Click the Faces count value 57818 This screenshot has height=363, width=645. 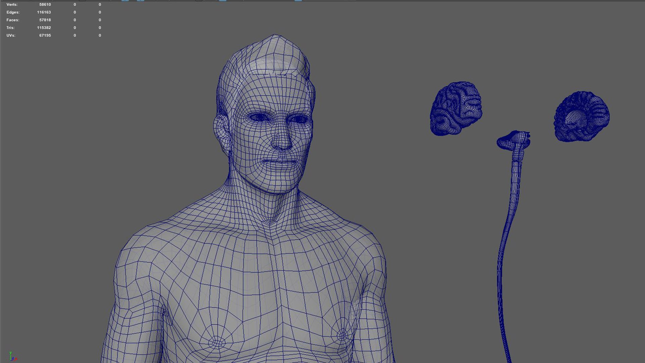[45, 20]
